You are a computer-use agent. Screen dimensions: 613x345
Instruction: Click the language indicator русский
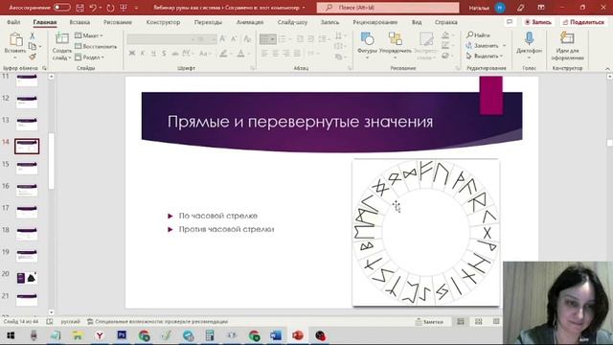pyautogui.click(x=70, y=322)
